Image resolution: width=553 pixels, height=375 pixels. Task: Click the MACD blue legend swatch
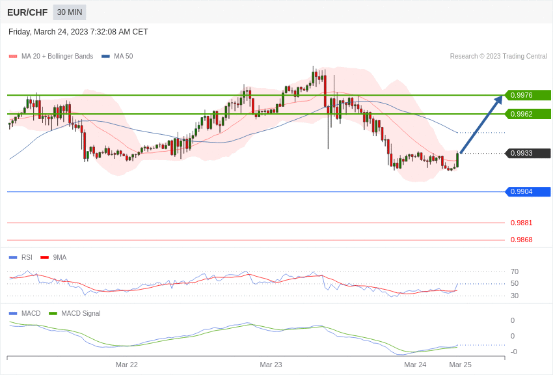(13, 313)
